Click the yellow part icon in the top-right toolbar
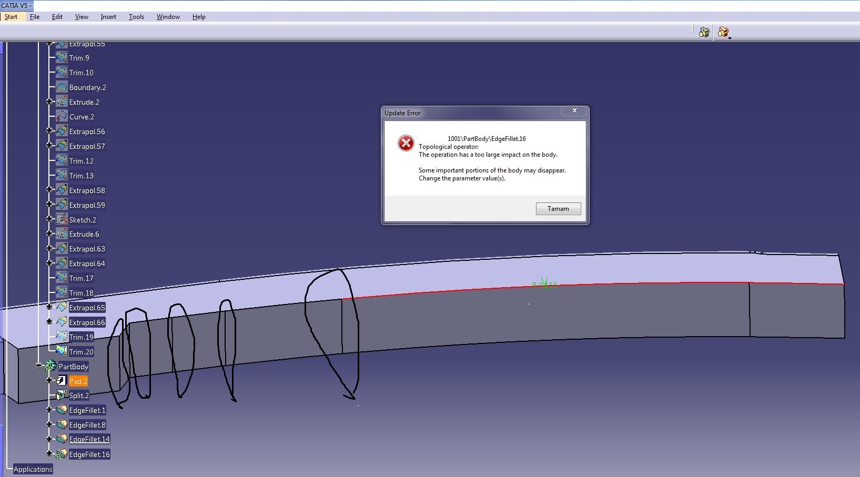 point(704,32)
